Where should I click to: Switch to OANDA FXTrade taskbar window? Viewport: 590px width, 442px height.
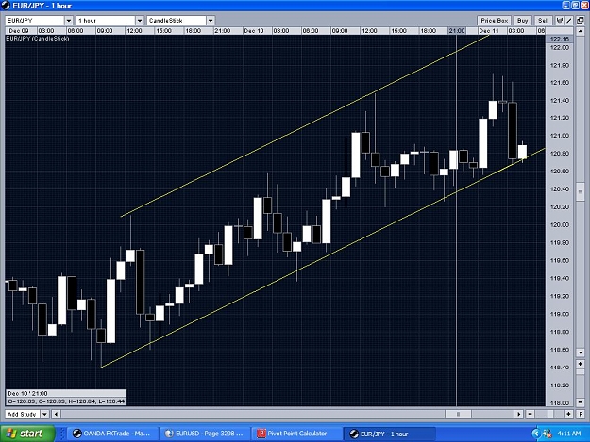click(111, 434)
